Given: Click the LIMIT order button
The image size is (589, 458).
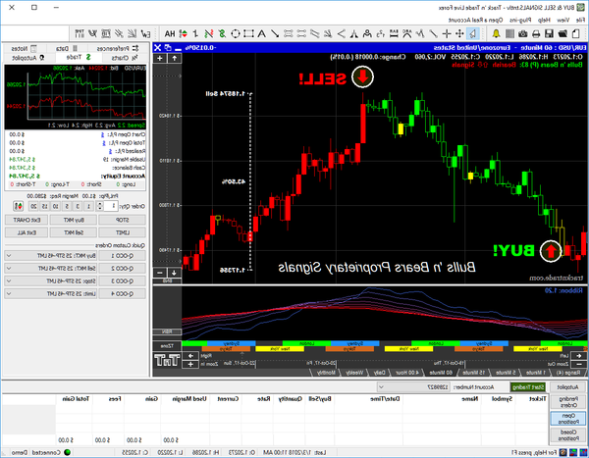Looking at the screenshot, I should (x=122, y=232).
